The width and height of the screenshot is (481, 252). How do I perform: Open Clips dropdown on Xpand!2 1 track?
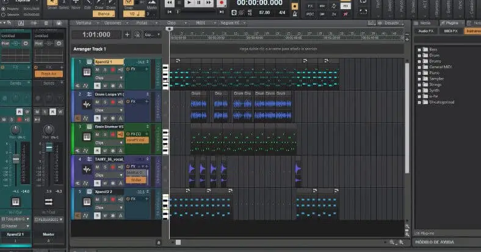click(x=109, y=78)
